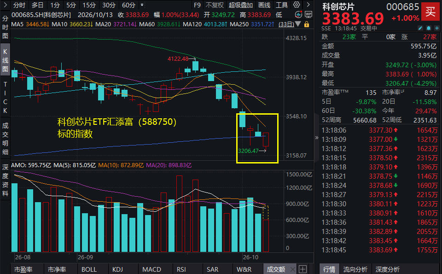
Task: Collapse the right quote panel with double arrow
Action: (317, 138)
